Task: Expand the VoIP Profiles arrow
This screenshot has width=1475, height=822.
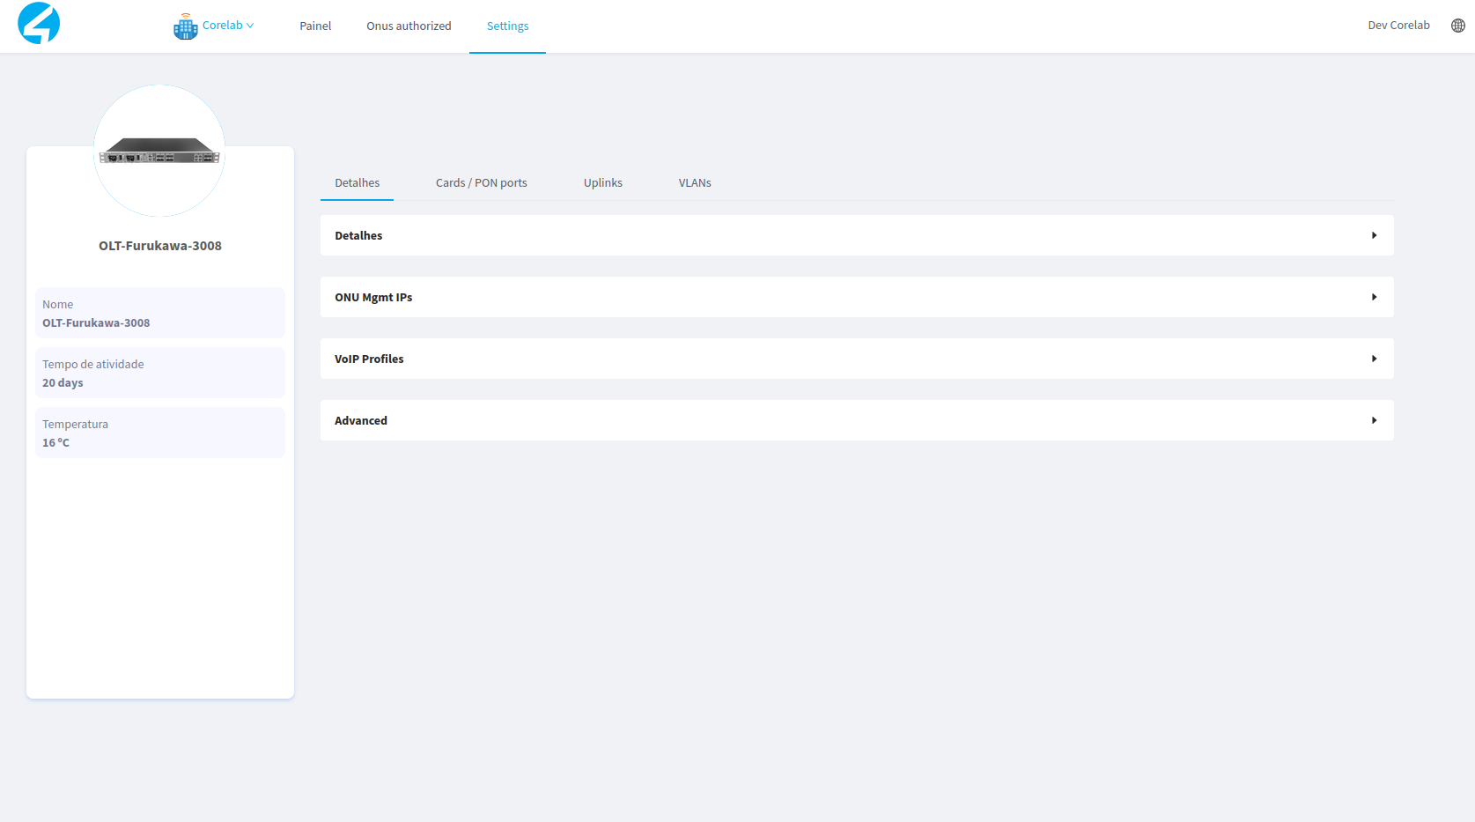Action: [1373, 359]
